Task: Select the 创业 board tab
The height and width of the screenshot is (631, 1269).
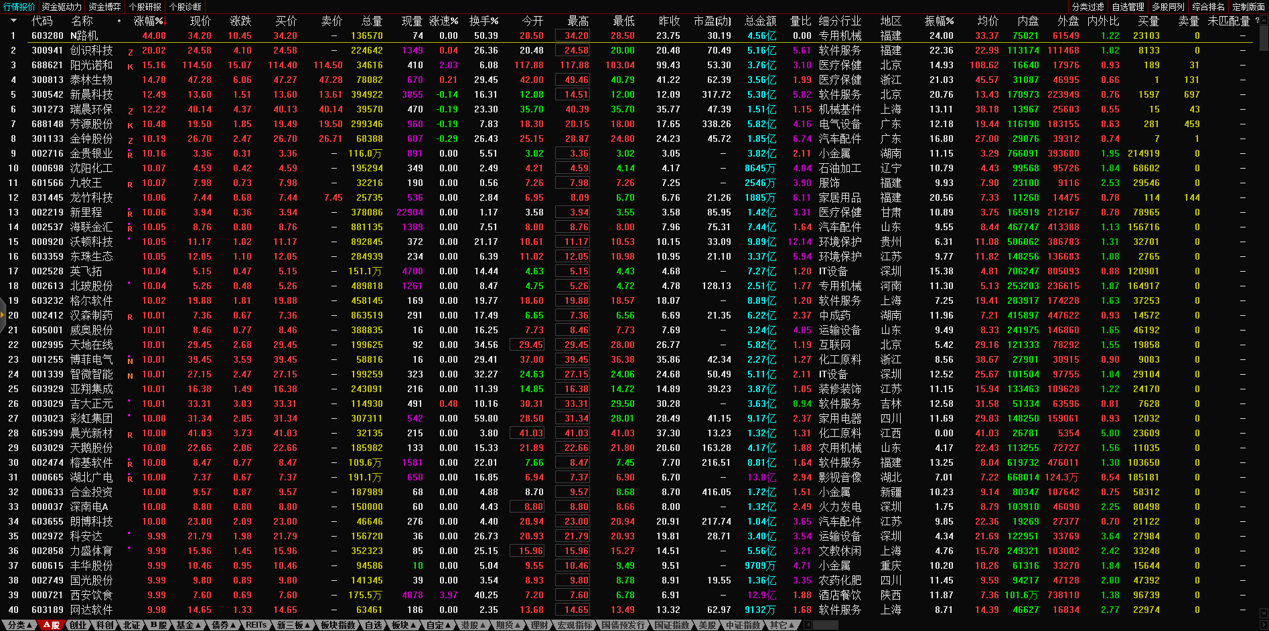Action: tap(78, 625)
